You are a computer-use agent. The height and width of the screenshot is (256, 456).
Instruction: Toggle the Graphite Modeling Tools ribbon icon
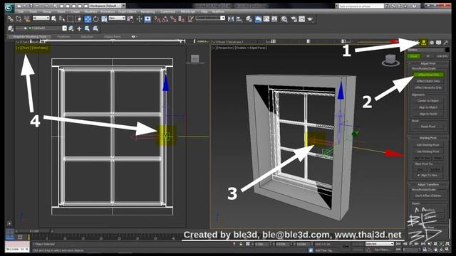[x=258, y=19]
